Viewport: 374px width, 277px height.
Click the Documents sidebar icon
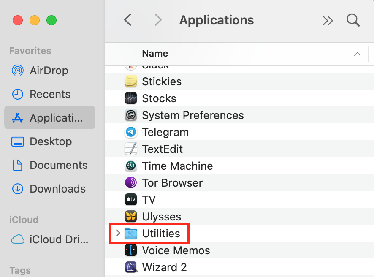click(x=18, y=166)
